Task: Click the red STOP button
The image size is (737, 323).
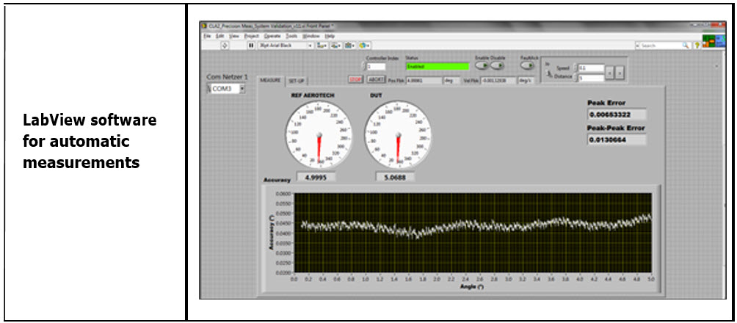Action: (356, 79)
